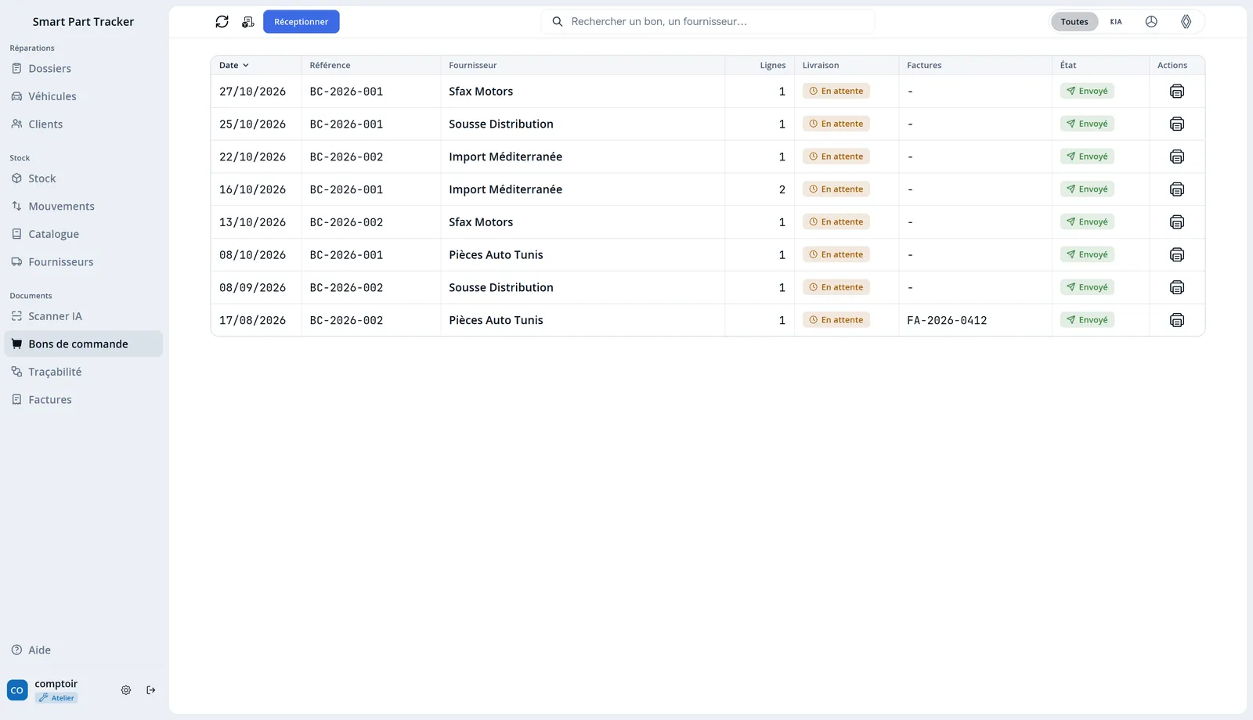
Task: Print order dated 16/10/2026
Action: (1177, 189)
